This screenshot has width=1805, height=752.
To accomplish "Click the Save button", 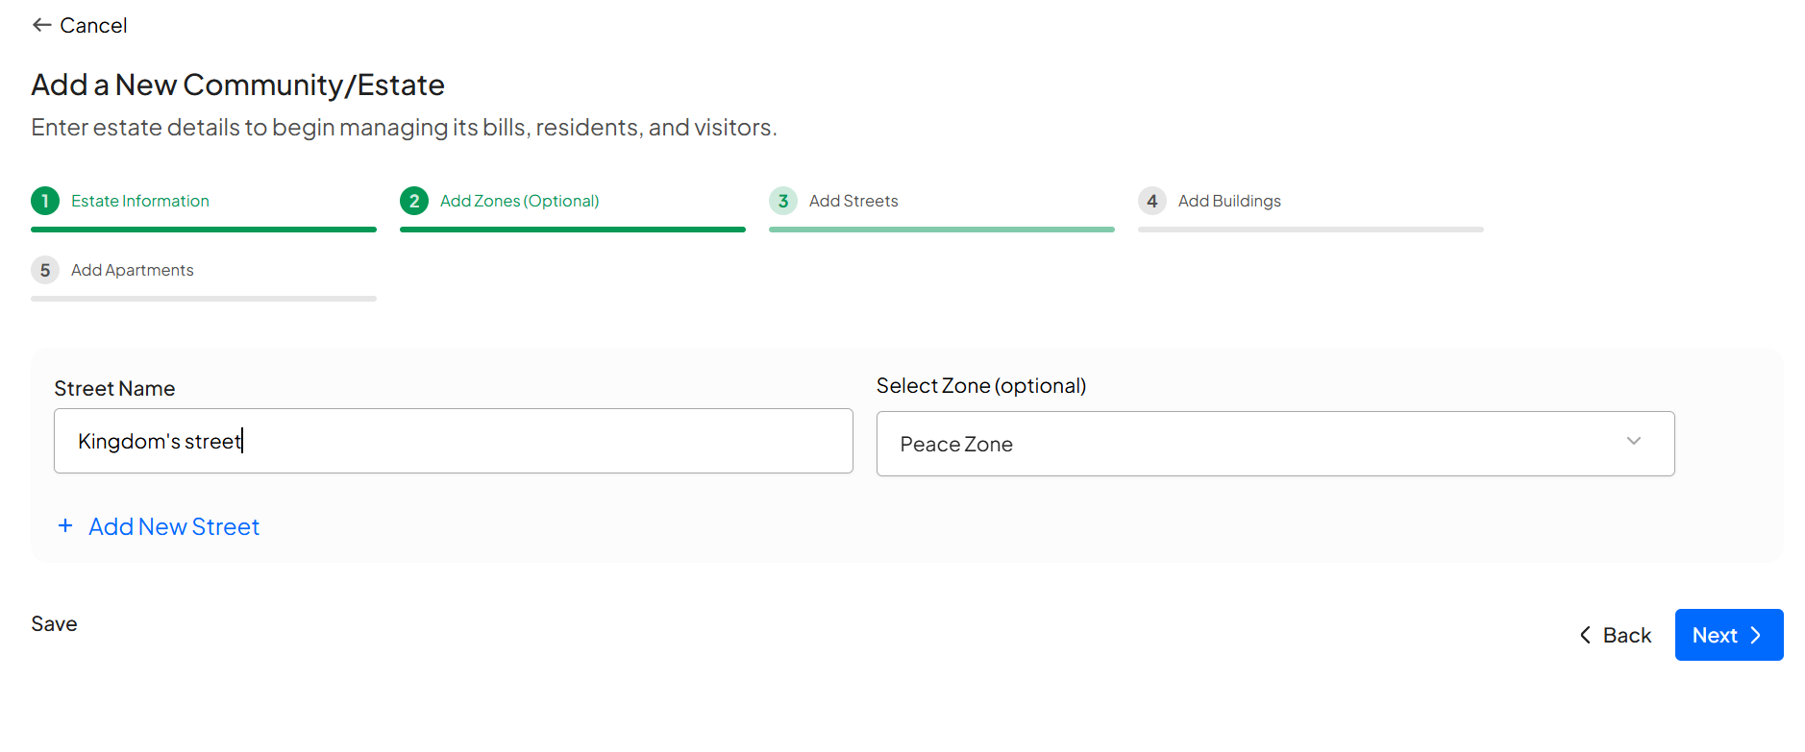I will [54, 624].
